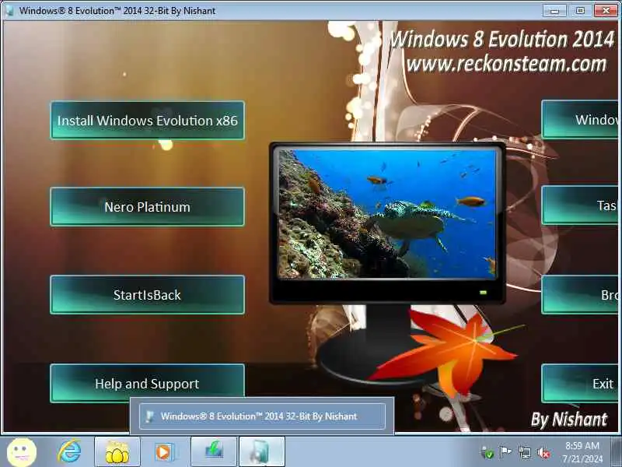Click the partially visible Tas button
This screenshot has height=467, width=622.
pyautogui.click(x=579, y=205)
